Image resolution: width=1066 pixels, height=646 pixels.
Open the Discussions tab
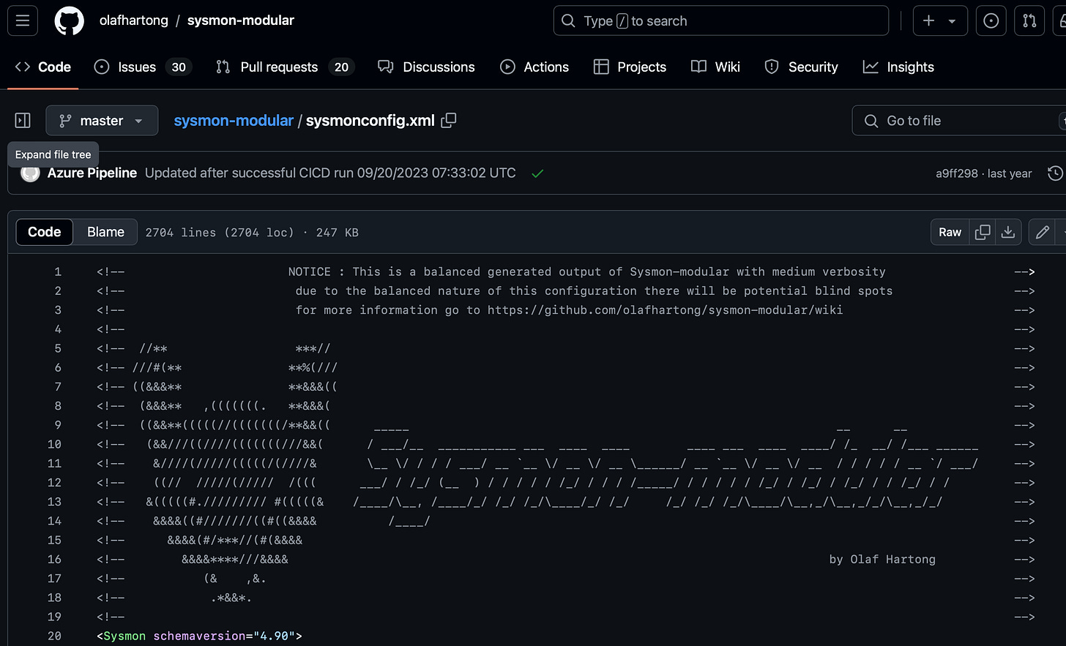426,67
